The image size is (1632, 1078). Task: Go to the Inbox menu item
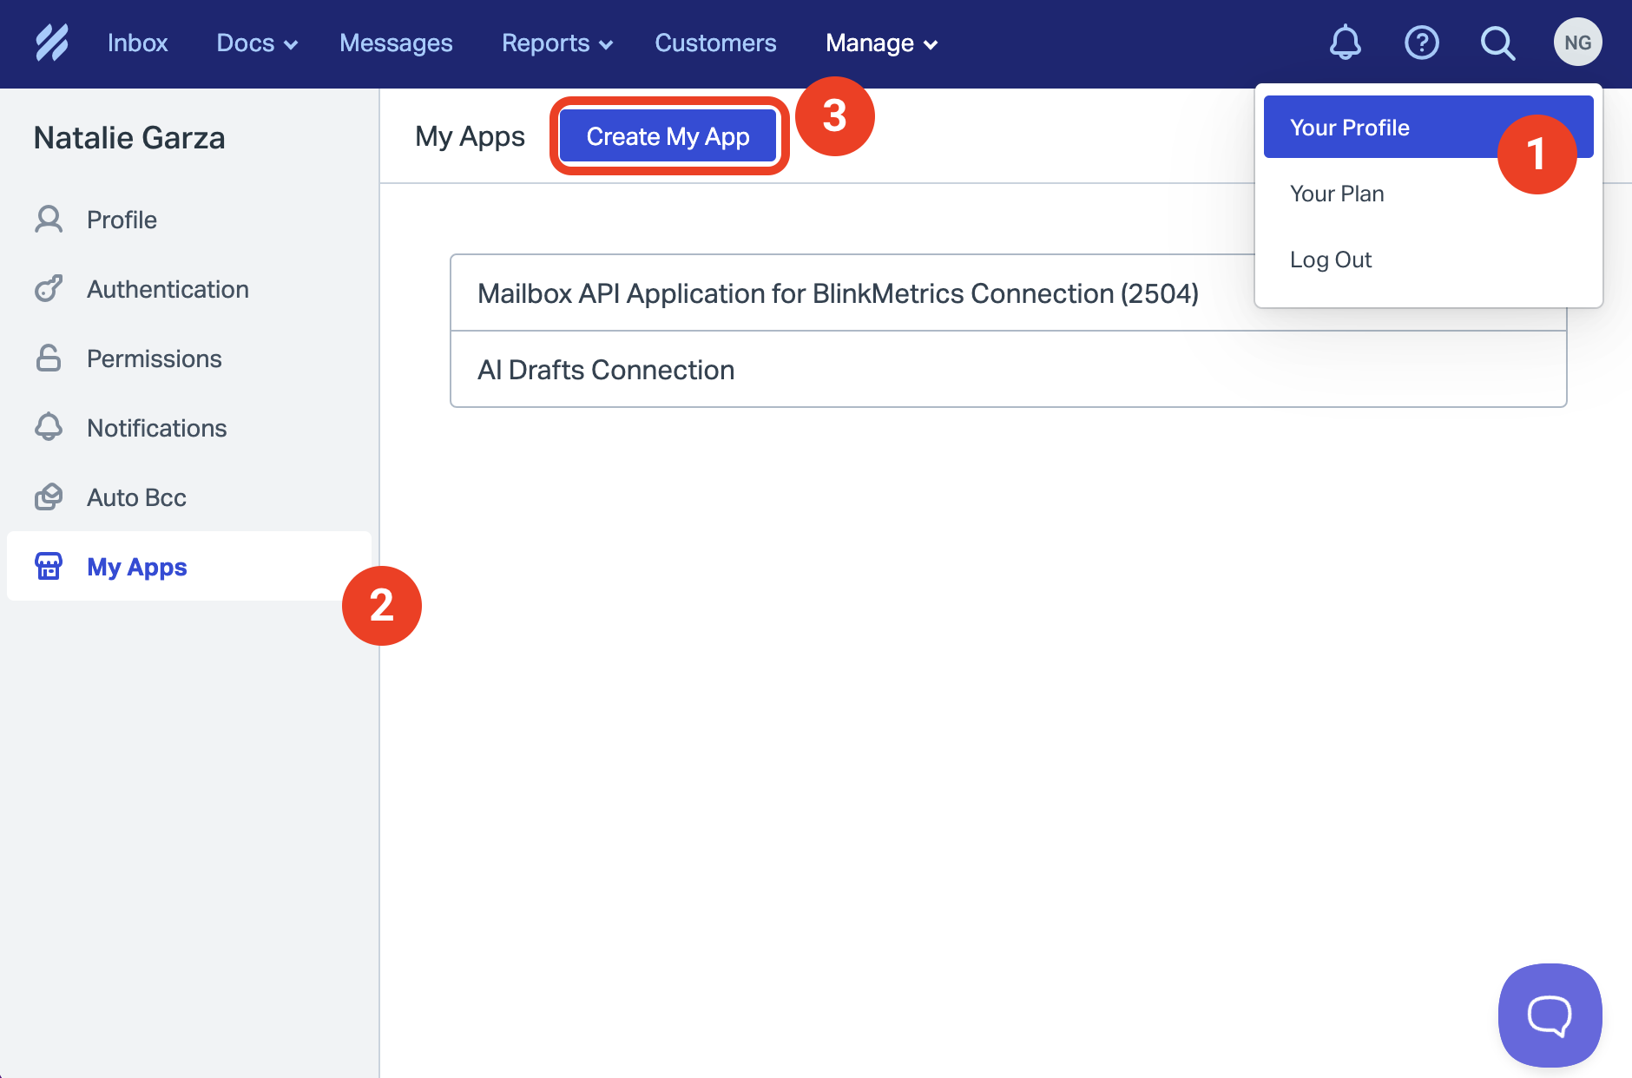[137, 43]
